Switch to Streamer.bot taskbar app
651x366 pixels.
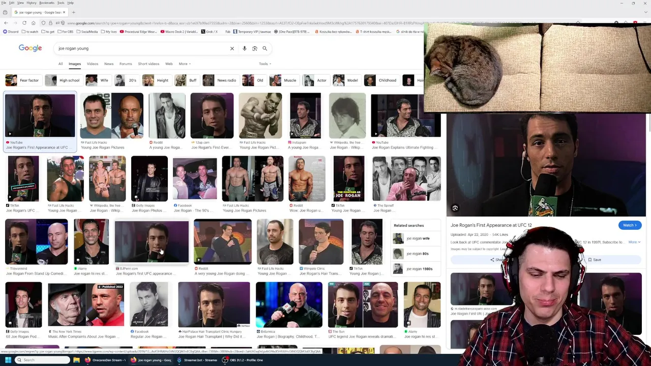tap(197, 360)
